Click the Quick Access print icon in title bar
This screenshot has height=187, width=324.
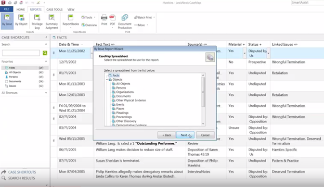point(10,2)
